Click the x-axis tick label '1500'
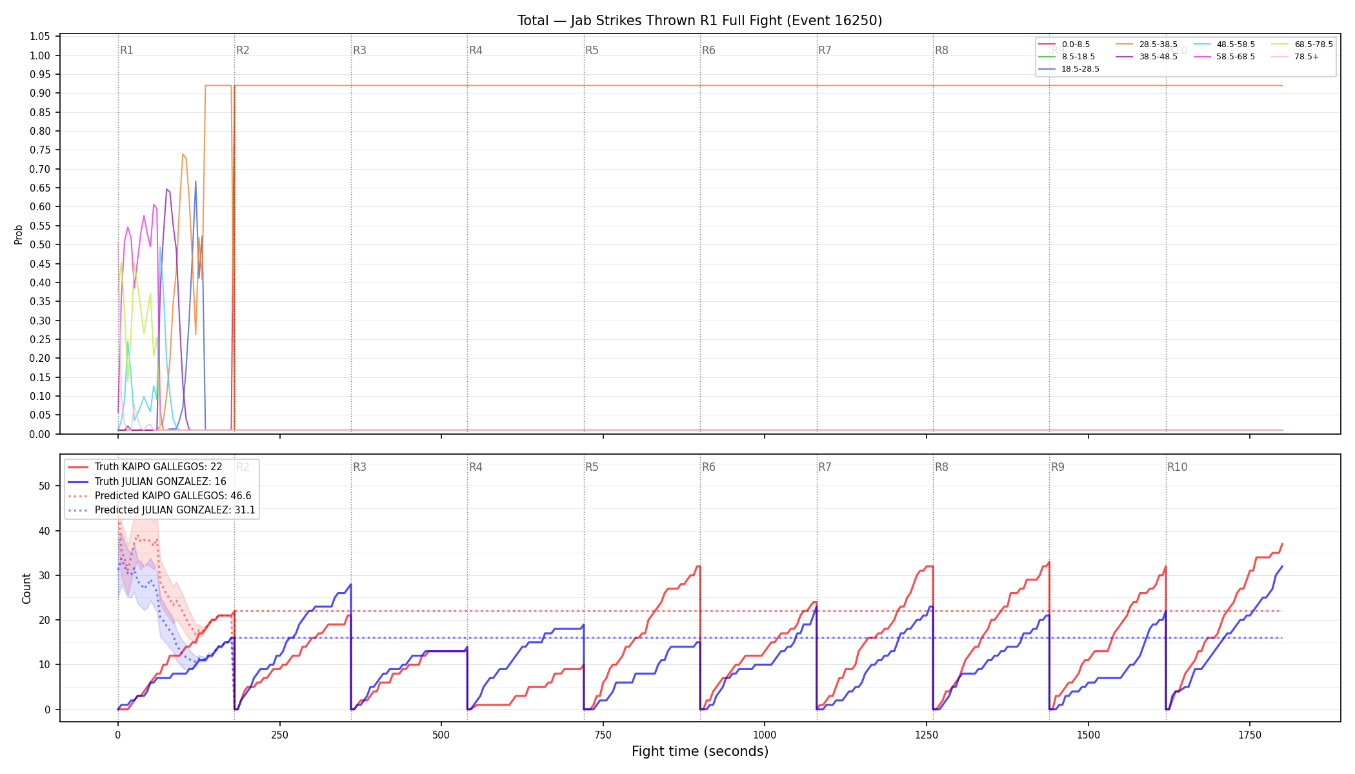Image resolution: width=1355 pixels, height=774 pixels. point(1089,735)
